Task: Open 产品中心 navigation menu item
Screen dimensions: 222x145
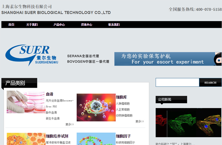Action: click(59, 25)
